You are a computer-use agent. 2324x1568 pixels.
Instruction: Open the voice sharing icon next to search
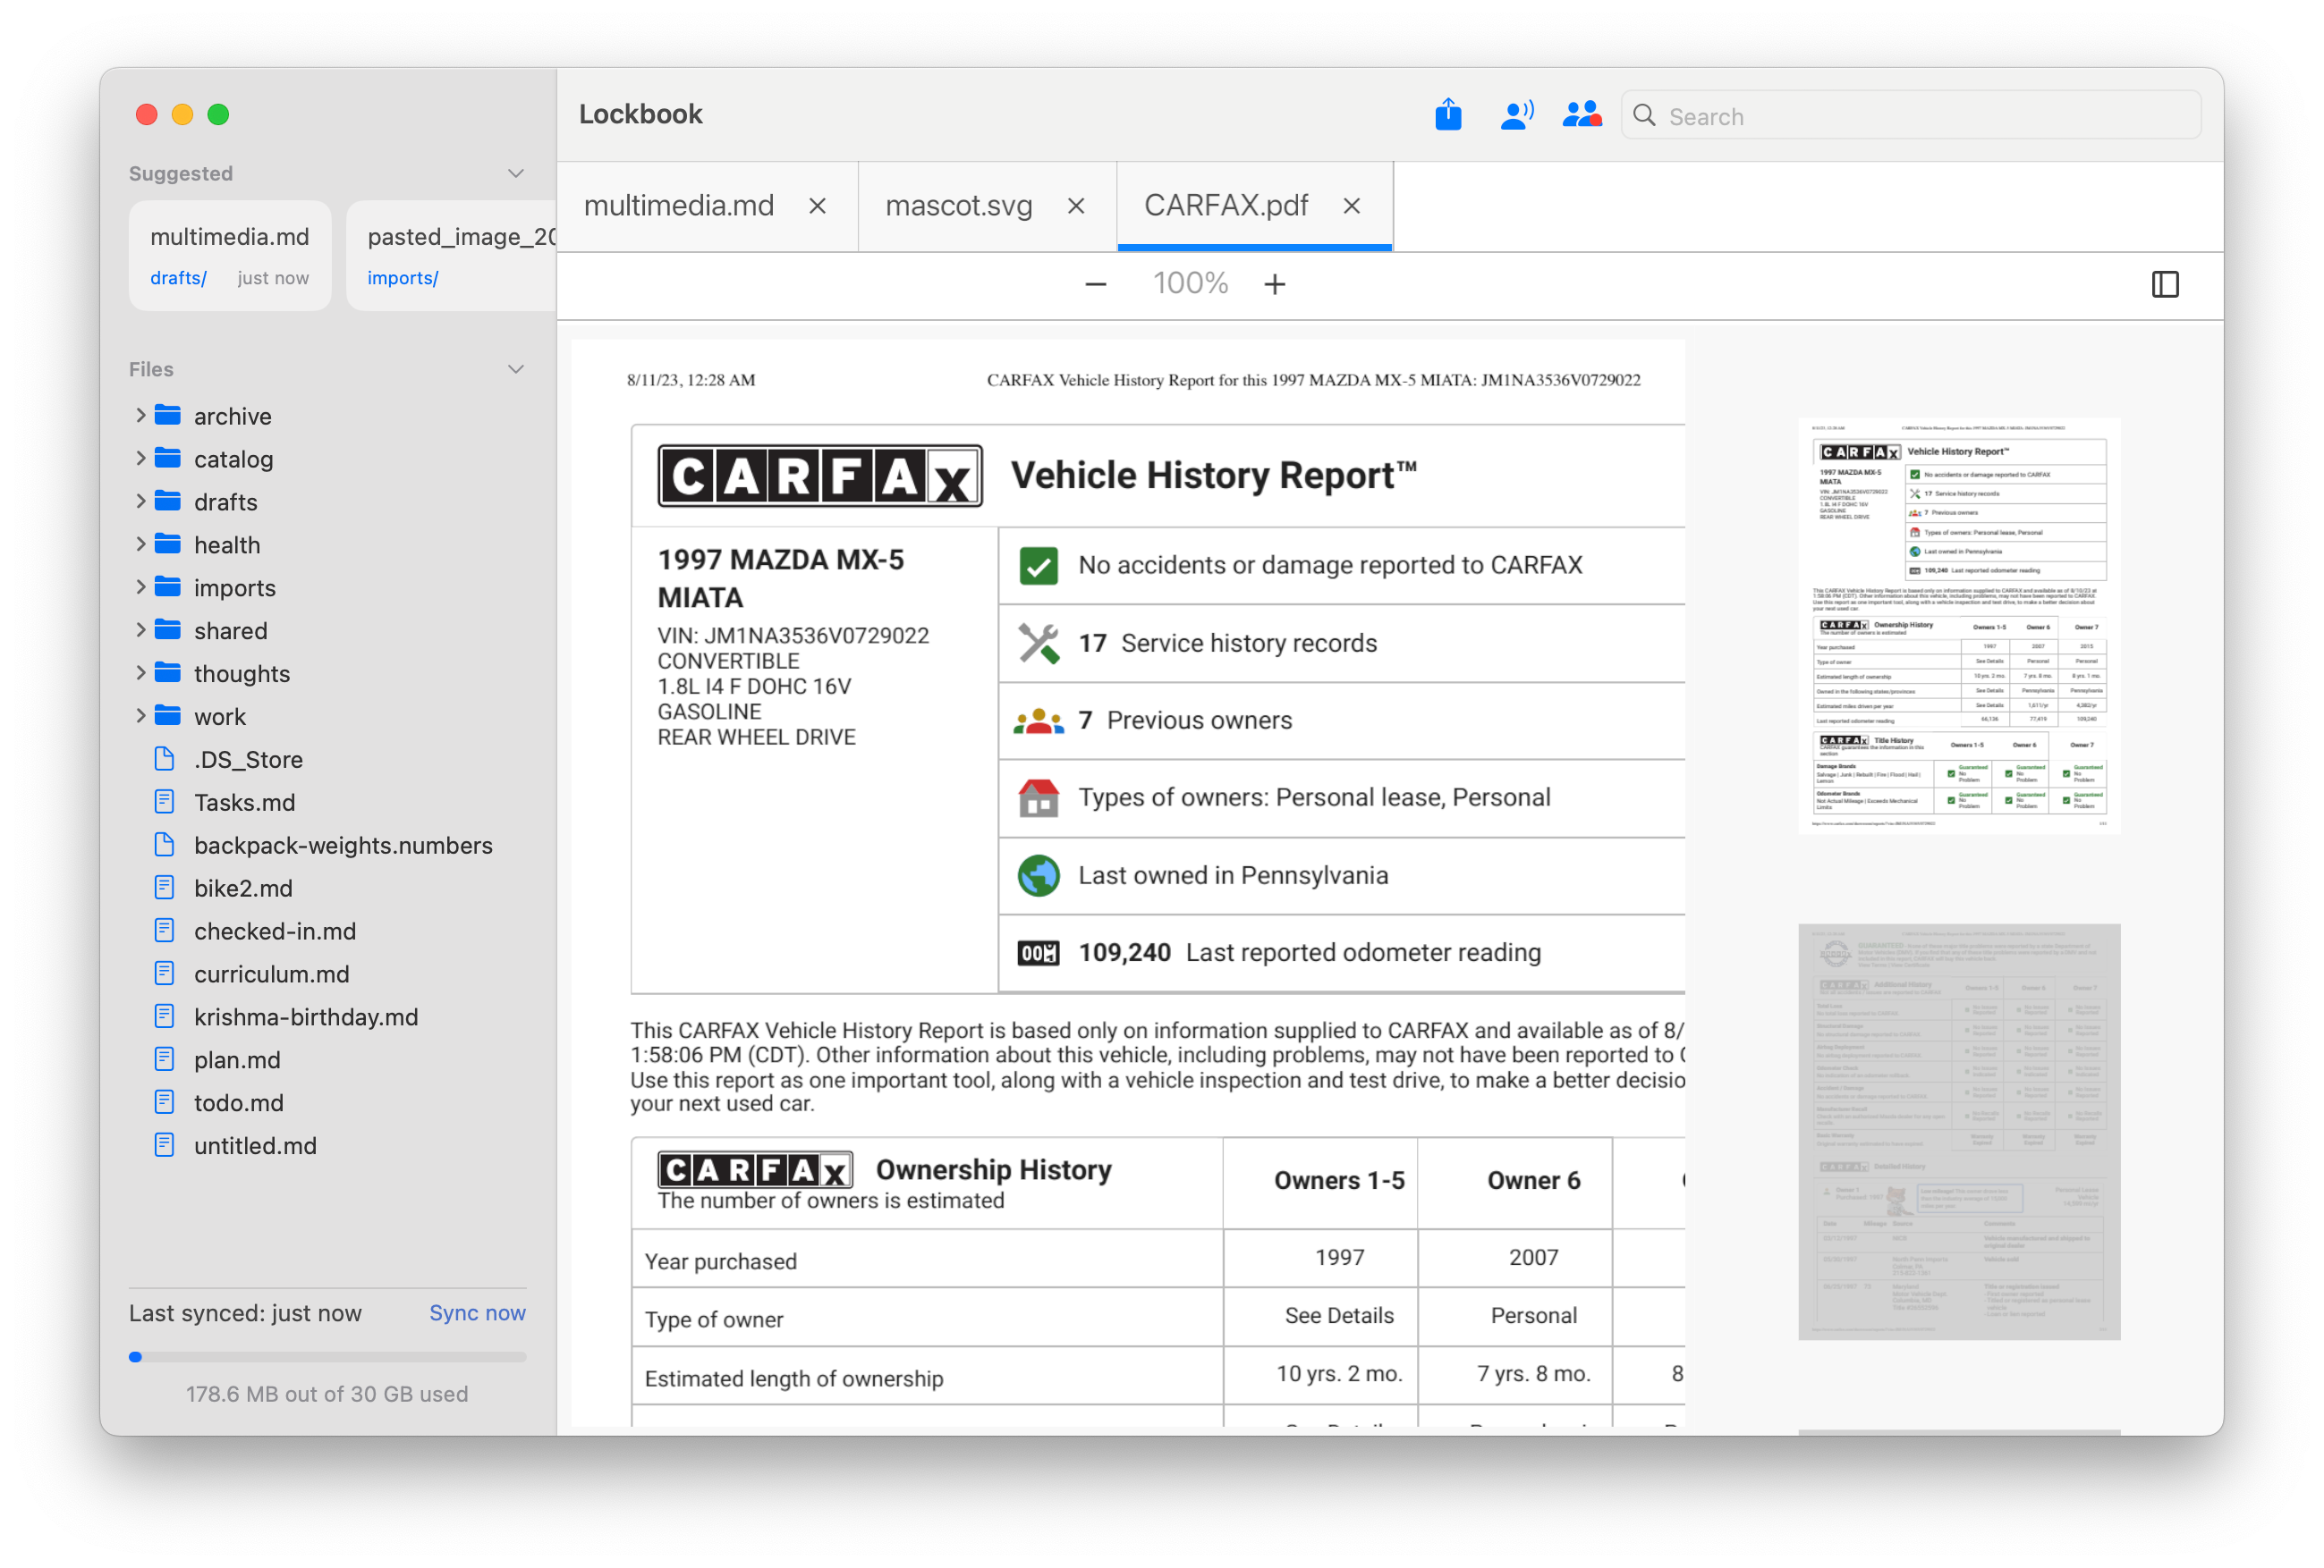click(1516, 114)
